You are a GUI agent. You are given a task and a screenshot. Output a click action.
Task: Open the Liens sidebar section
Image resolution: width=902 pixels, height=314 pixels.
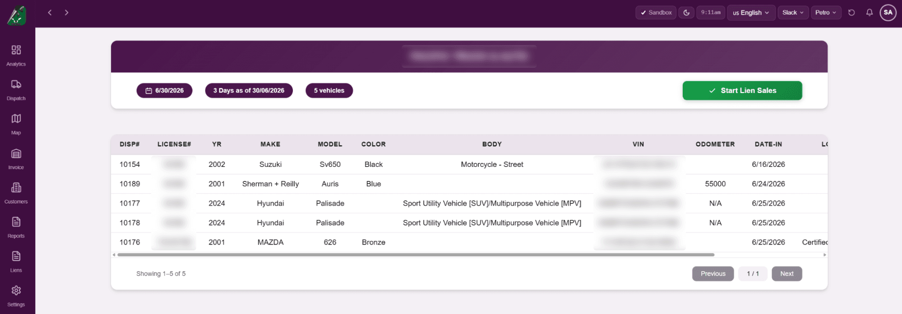tap(16, 262)
